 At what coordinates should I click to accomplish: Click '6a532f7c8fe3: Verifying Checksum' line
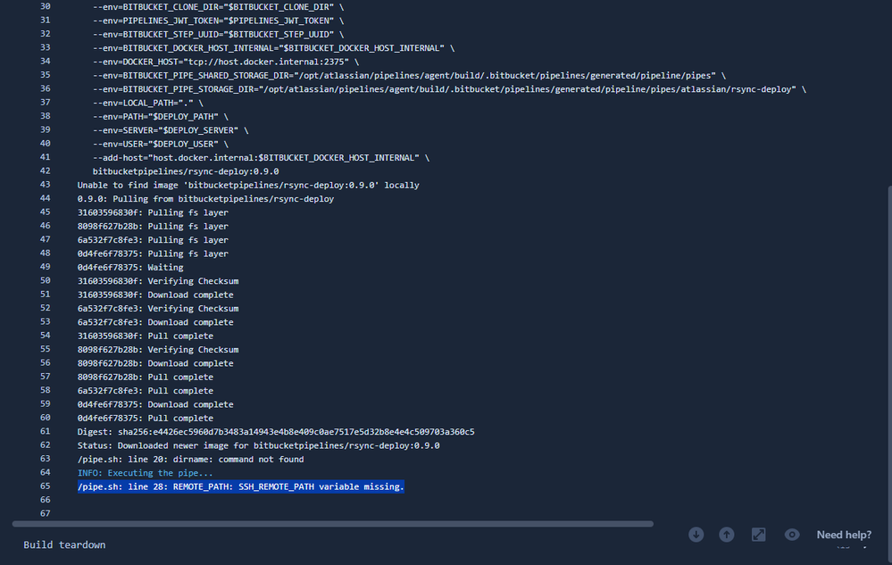158,309
